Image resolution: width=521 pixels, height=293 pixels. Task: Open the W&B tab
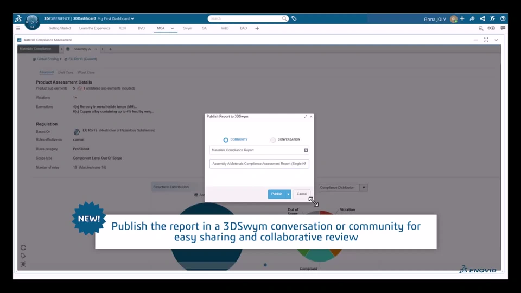pyautogui.click(x=225, y=28)
